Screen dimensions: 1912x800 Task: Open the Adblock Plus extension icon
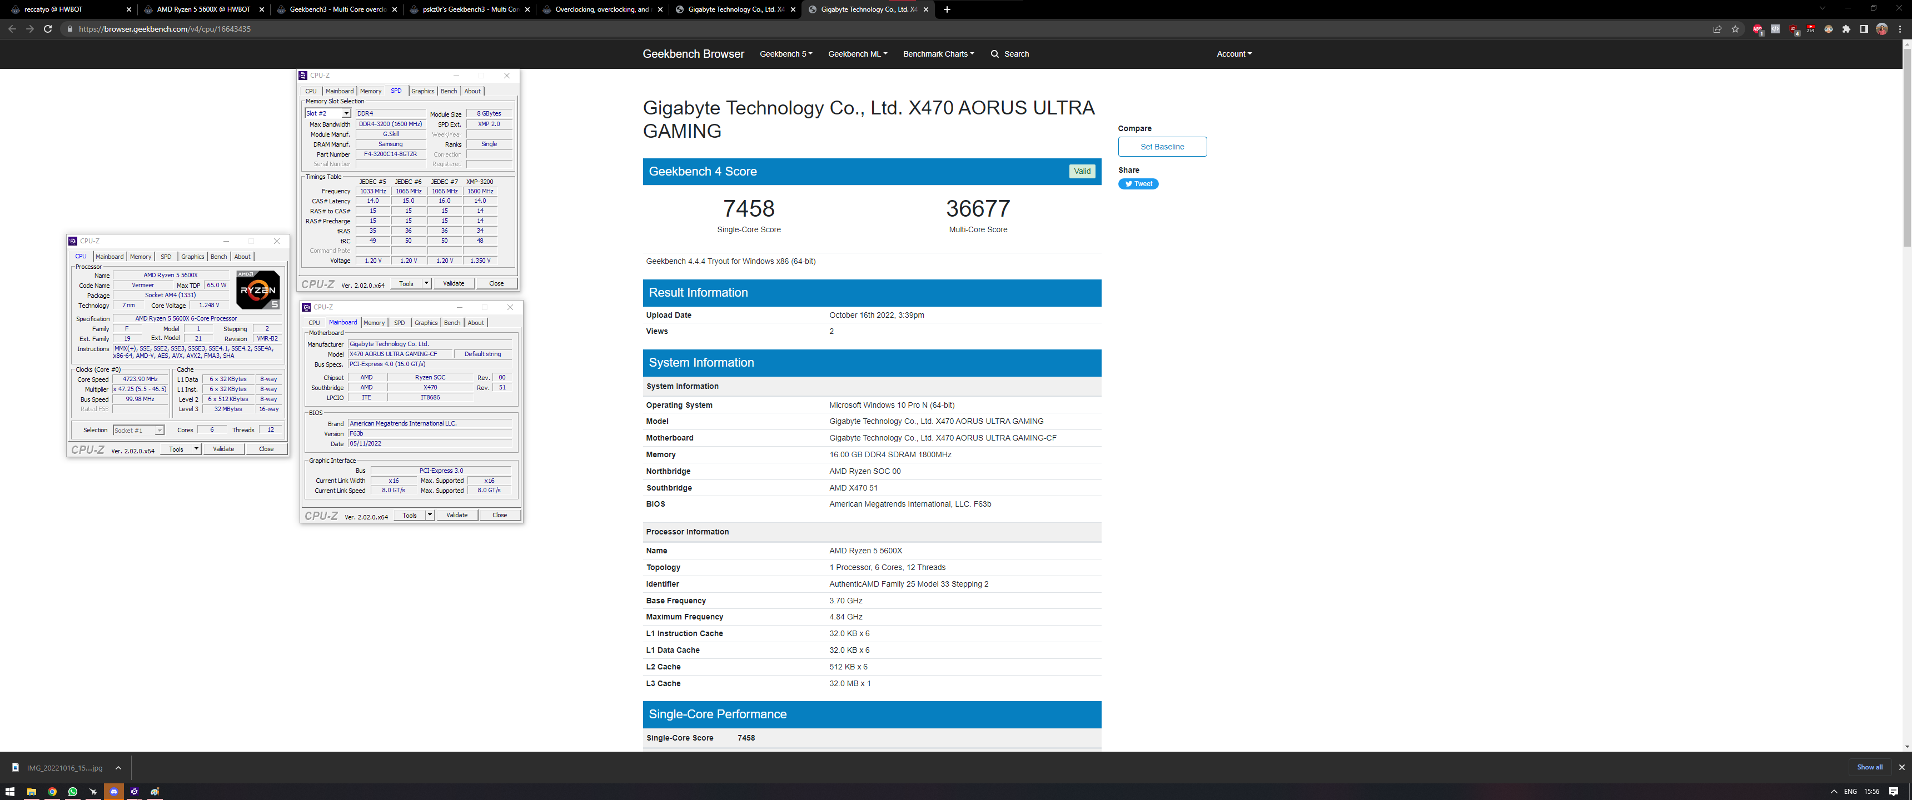1757,29
